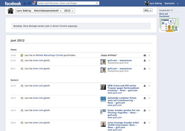Click Strato thumbnail image
Screen dimensions: 185x131
103,112
